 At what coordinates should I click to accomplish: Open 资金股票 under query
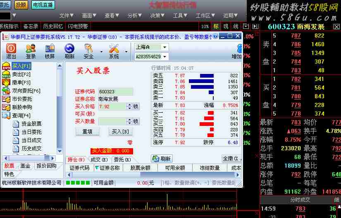point(31,124)
